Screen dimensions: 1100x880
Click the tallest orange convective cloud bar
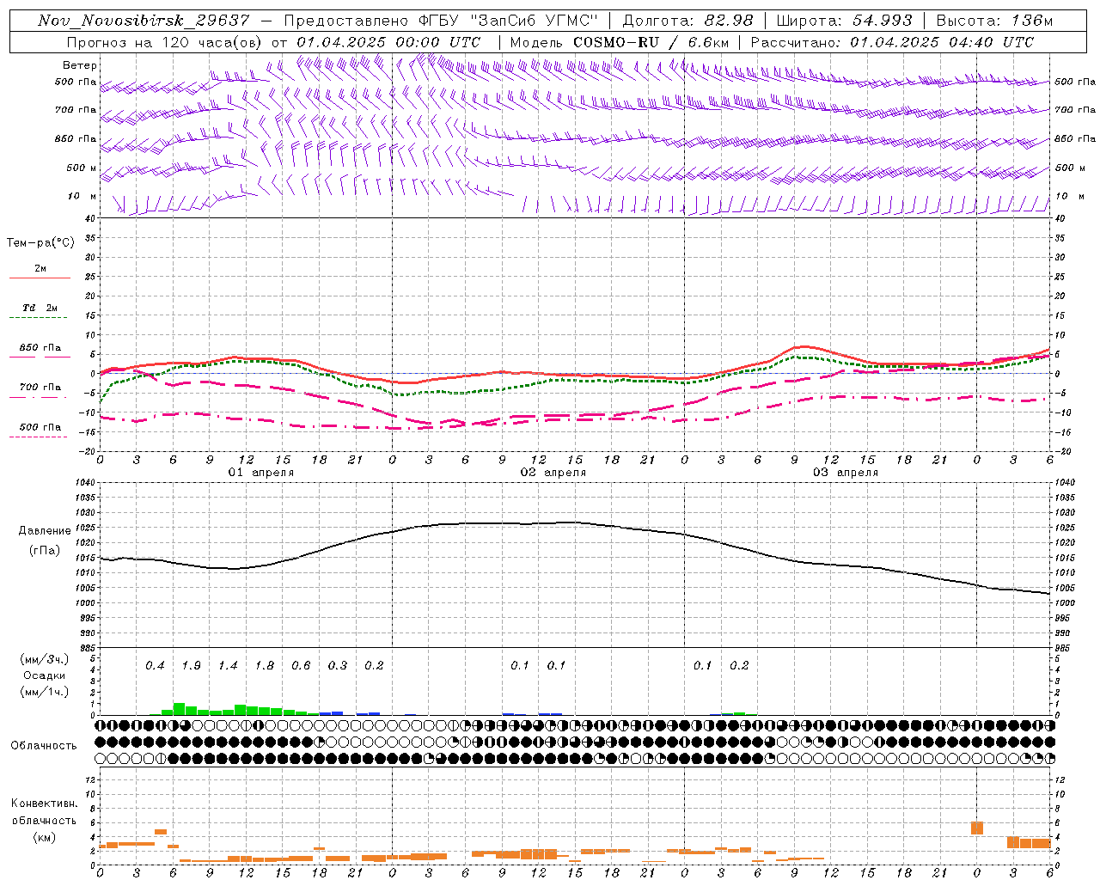point(977,828)
